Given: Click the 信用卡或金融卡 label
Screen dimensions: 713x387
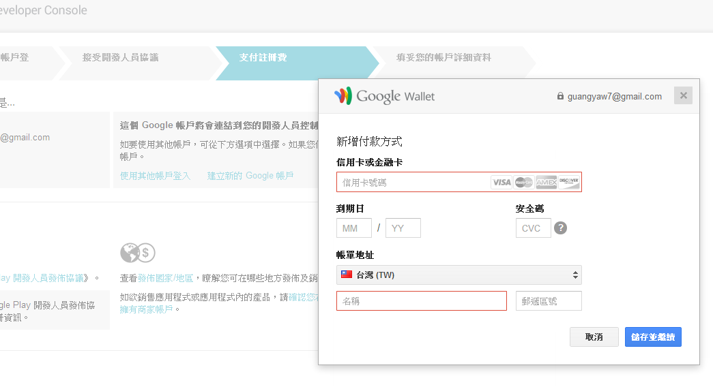Looking at the screenshot, I should [x=369, y=162].
